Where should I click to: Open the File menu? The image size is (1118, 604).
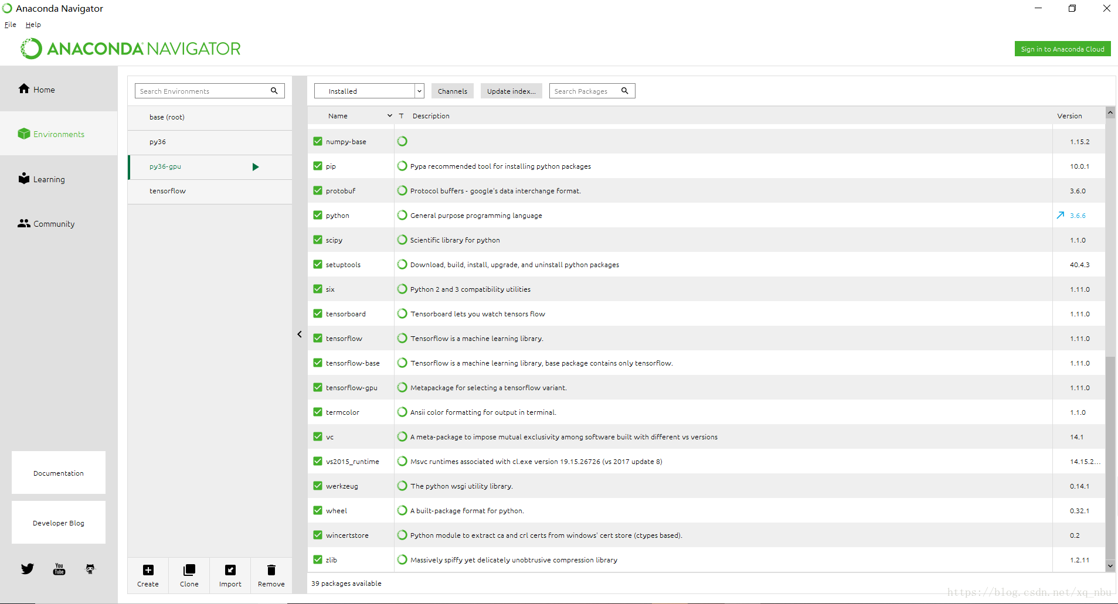tap(11, 25)
